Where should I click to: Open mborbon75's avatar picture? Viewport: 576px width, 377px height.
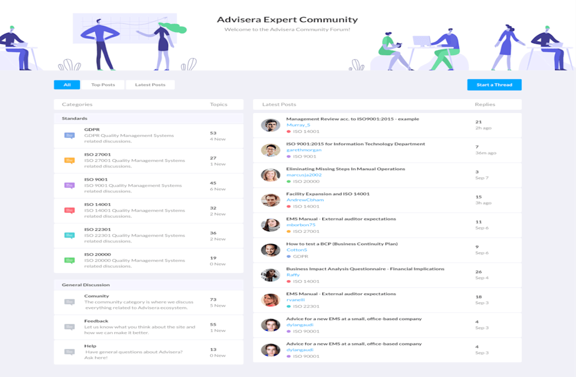(x=271, y=225)
